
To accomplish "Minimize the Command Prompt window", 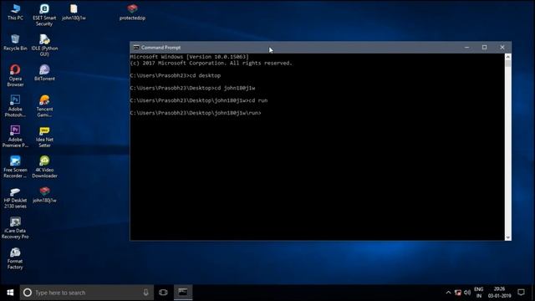I will tap(466, 48).
